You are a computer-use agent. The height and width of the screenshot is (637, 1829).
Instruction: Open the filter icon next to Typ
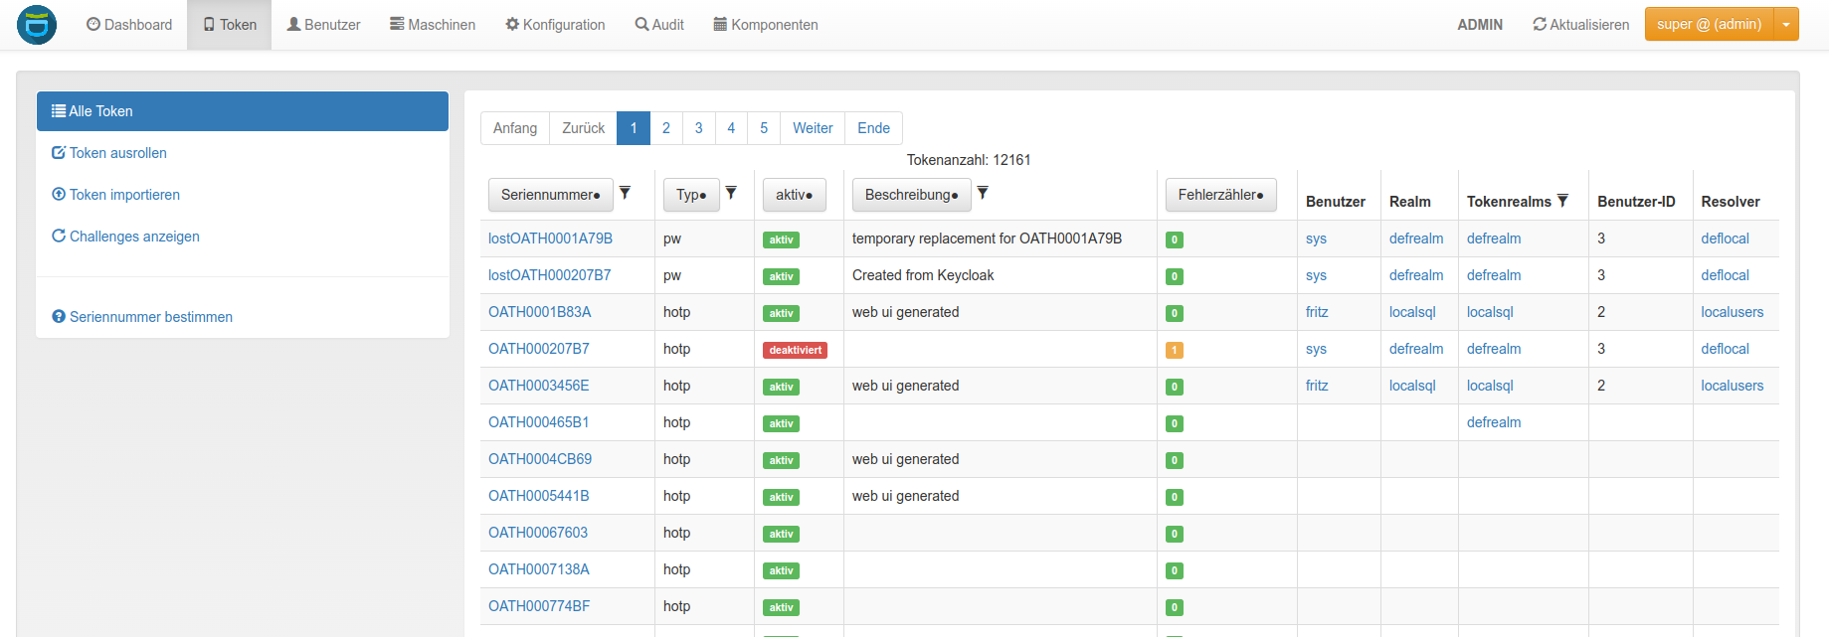(731, 193)
